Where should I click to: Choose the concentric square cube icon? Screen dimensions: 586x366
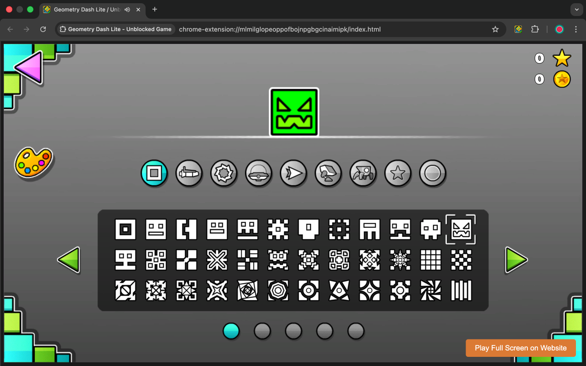125,229
